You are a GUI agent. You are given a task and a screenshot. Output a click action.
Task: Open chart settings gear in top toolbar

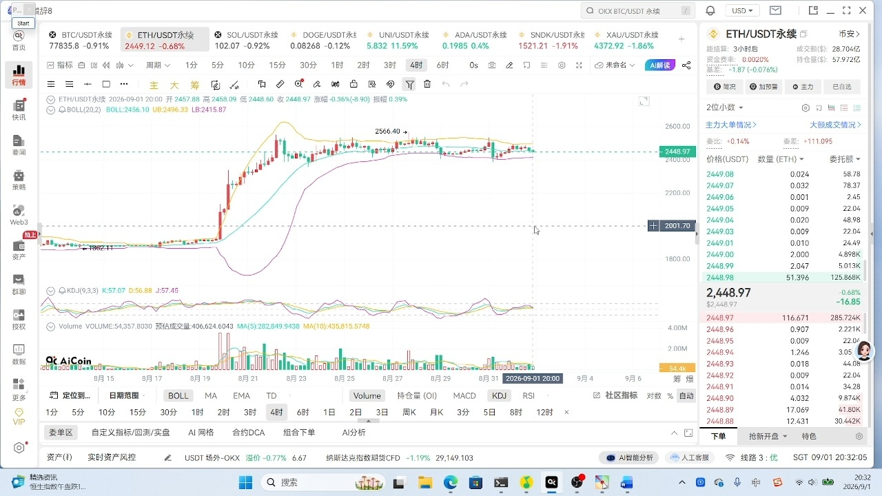click(x=562, y=65)
